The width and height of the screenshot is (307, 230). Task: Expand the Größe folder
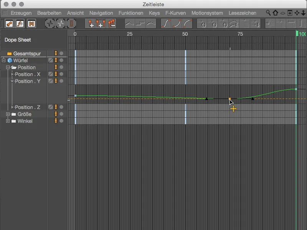8,114
